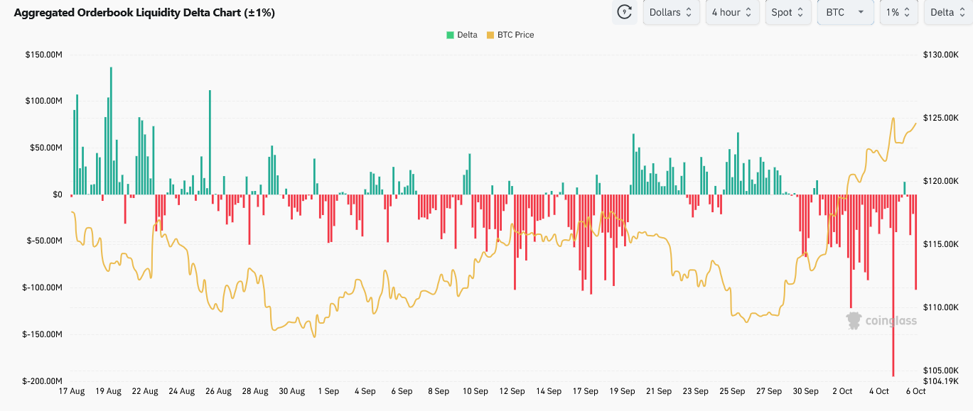Click the green Delta legend swatch
Viewport: 973px width, 411px height.
450,35
